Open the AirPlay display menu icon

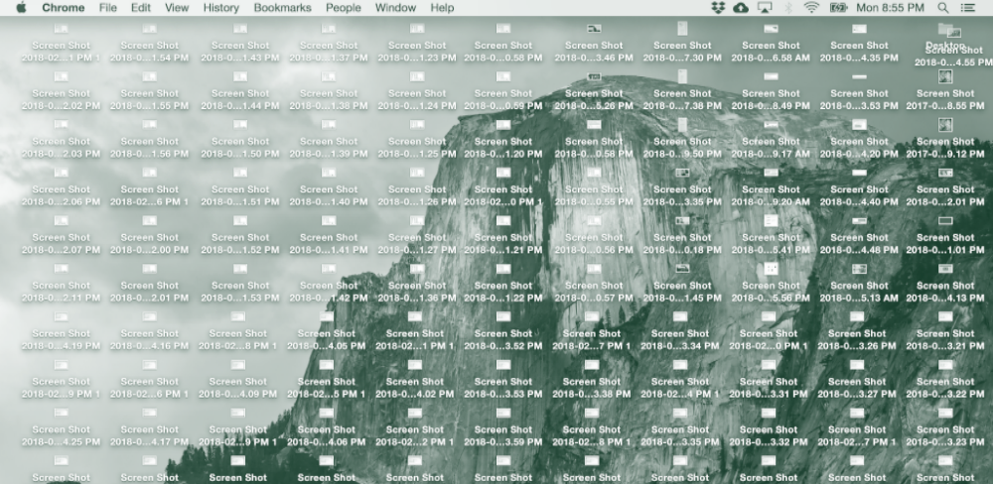(765, 8)
